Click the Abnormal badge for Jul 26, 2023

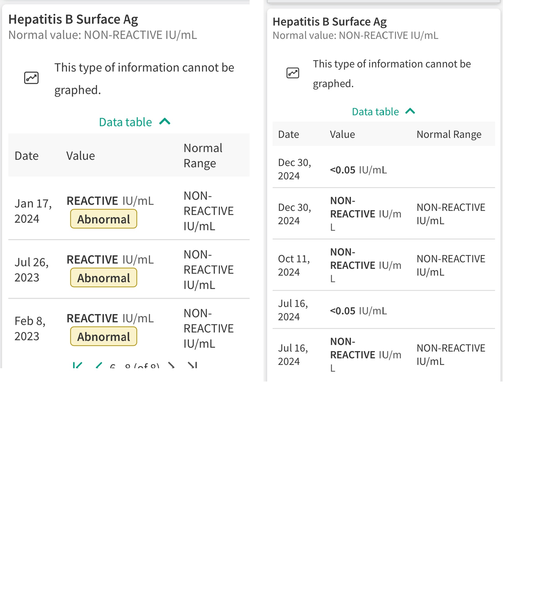(x=104, y=278)
